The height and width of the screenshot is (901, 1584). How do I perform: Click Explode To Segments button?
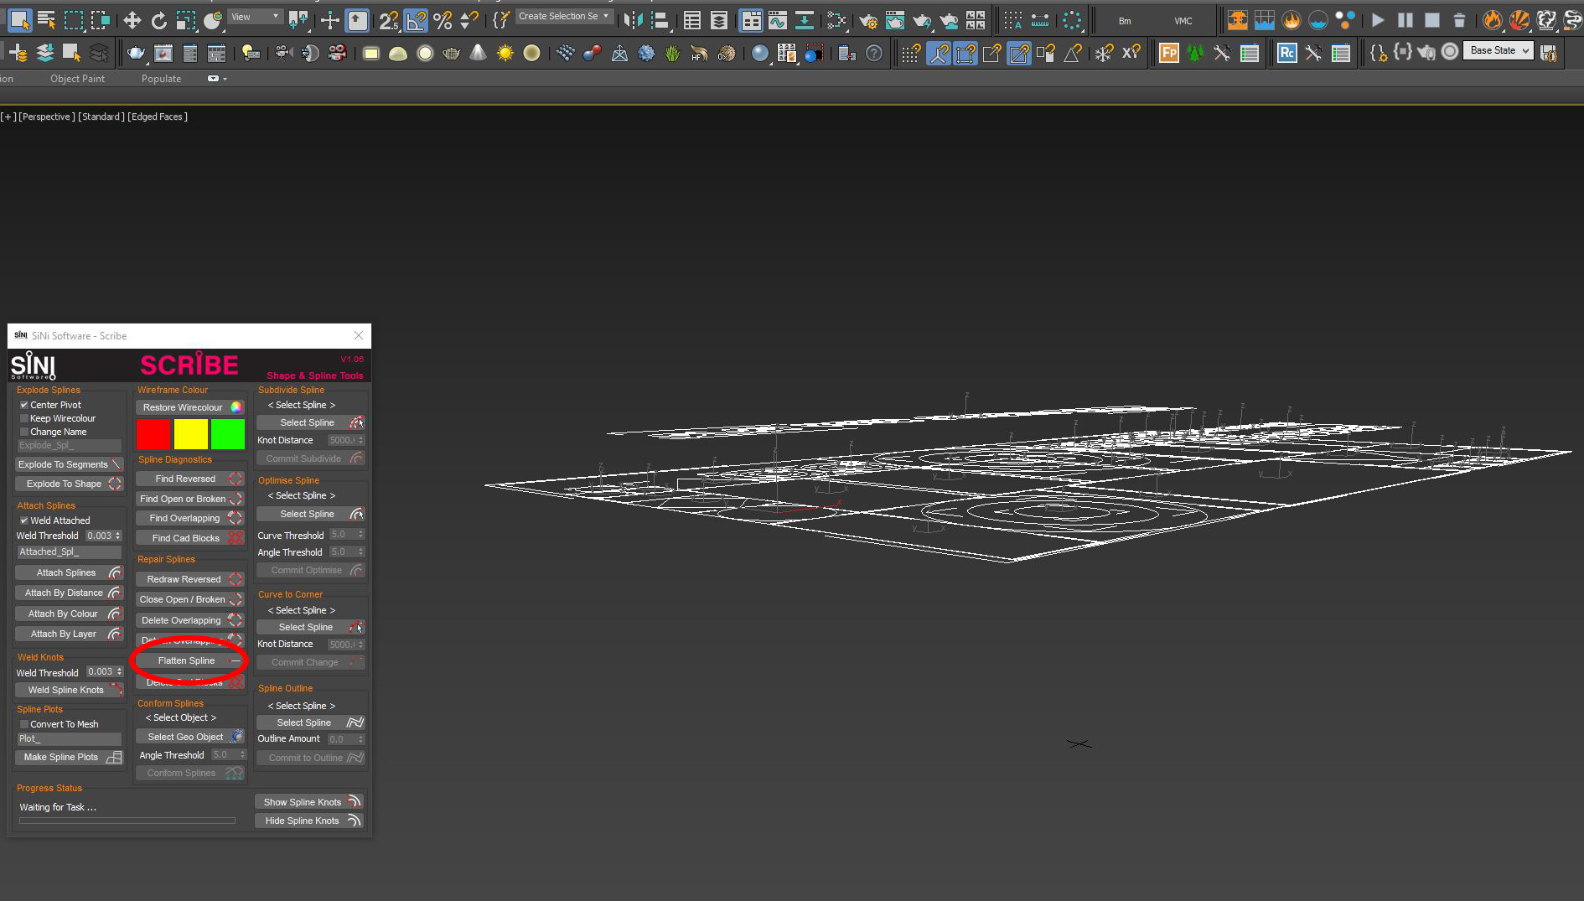pyautogui.click(x=70, y=464)
